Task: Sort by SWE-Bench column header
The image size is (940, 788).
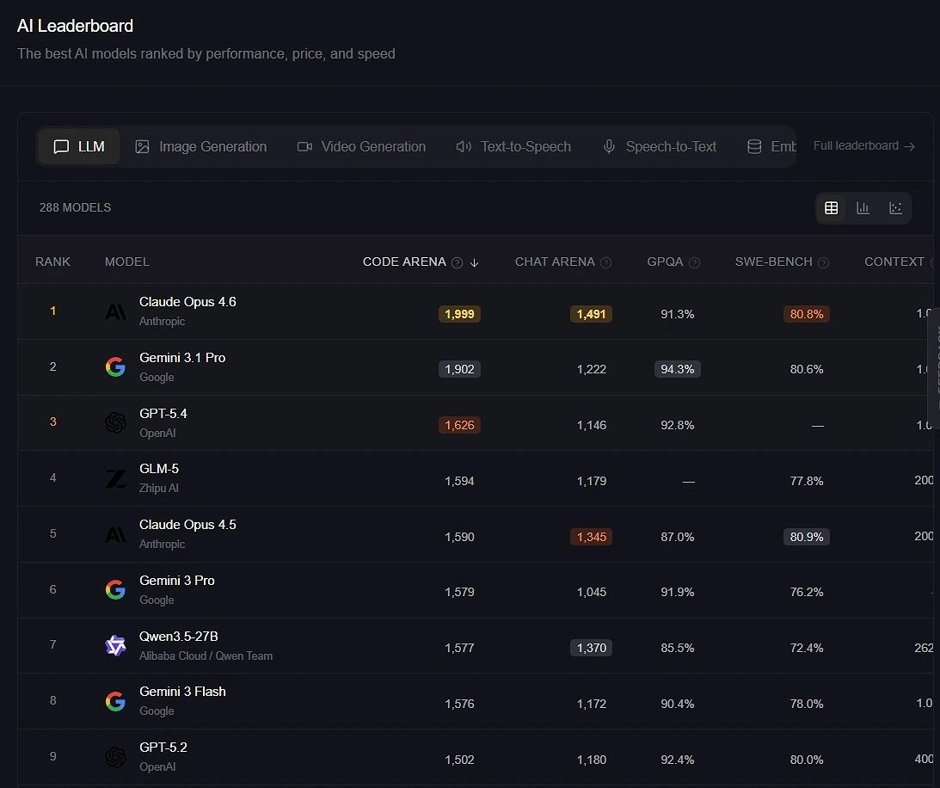Action: pos(773,262)
